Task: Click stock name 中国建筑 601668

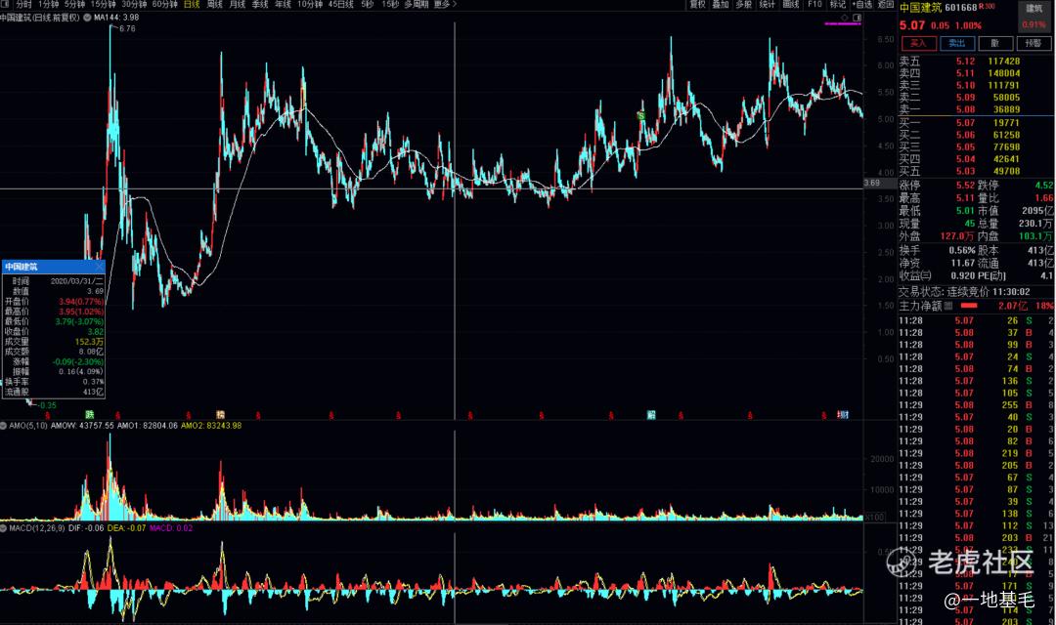Action: [938, 8]
